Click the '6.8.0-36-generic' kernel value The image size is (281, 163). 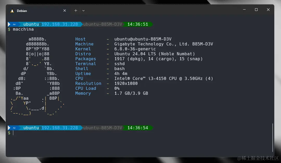135,49
